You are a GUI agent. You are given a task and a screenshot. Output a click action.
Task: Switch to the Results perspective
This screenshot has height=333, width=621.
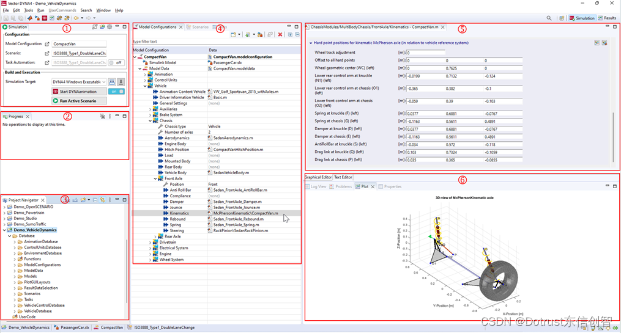607,18
